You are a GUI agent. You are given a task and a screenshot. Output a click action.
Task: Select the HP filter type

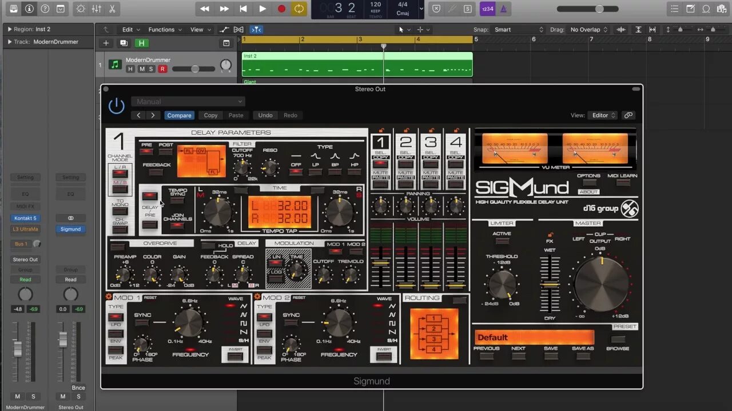(355, 172)
